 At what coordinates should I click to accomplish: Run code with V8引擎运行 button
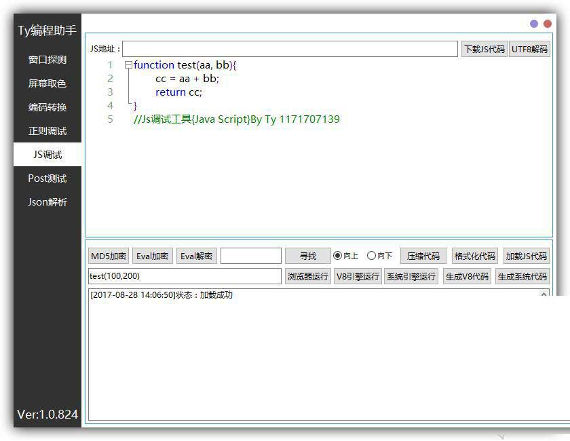[x=358, y=276]
